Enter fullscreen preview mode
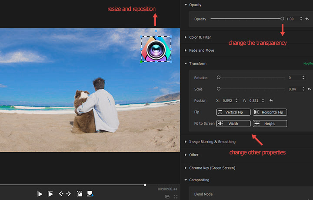Viewport: 313px width, 200px height. [x=176, y=197]
